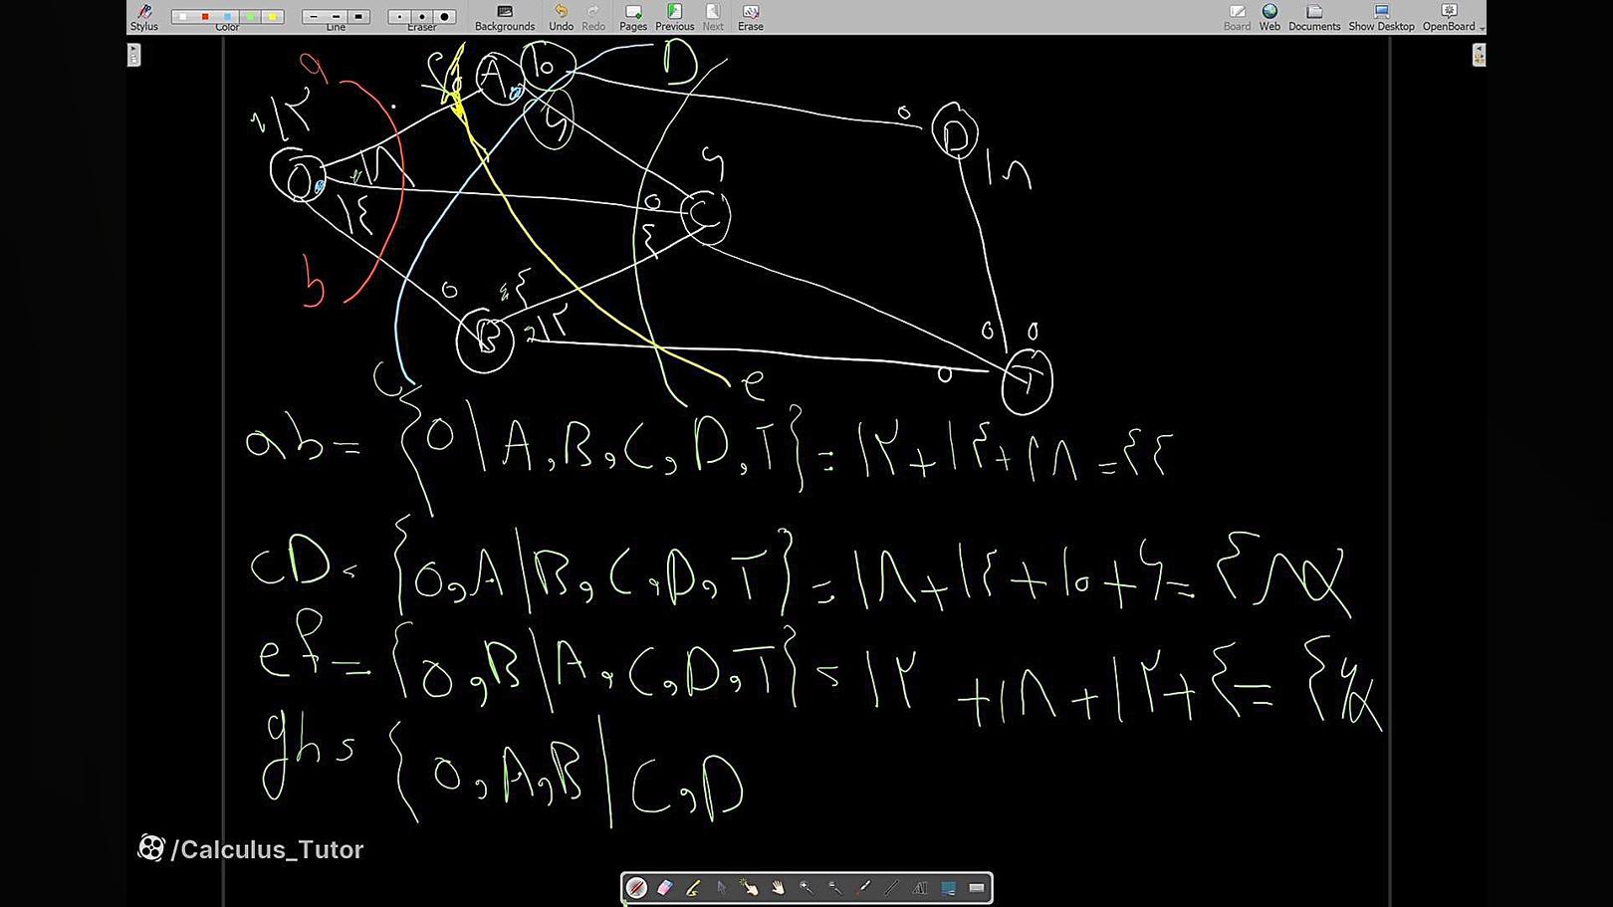Erase the board contents
Screen dimensions: 1613x907
(x=751, y=17)
